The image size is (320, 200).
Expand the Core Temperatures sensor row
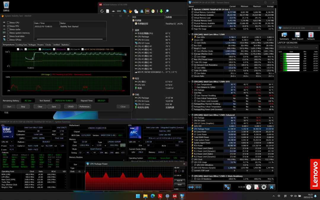tap(192, 84)
